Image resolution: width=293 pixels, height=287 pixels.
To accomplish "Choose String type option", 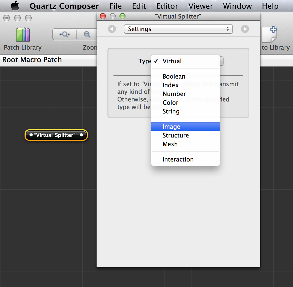I will (185, 111).
